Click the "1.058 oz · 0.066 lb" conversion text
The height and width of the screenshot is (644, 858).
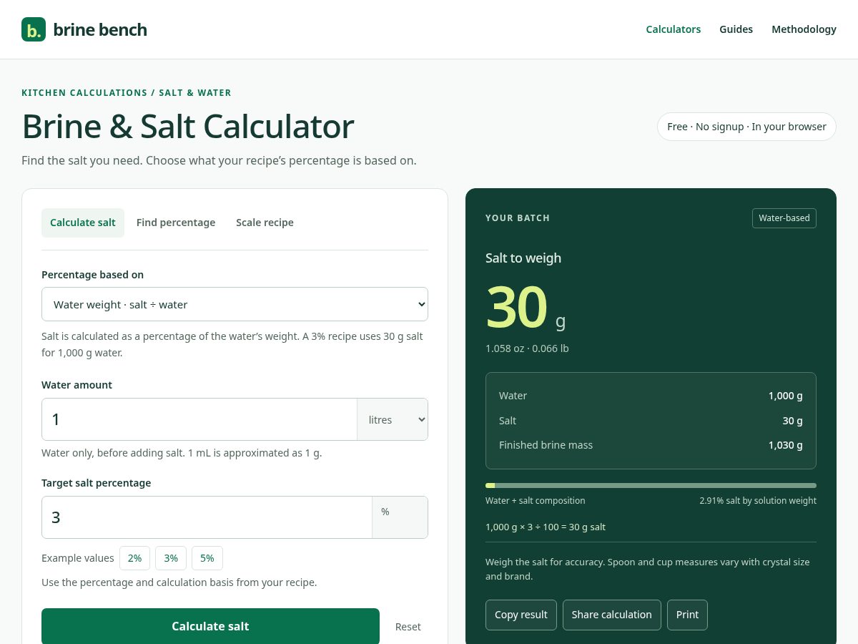point(527,348)
